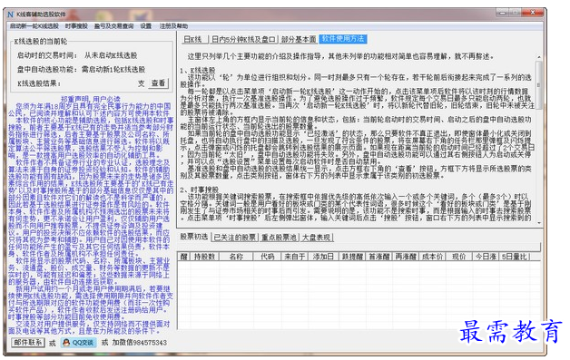The image size is (570, 360).
Task: Sort by the 代码 column header
Action: click(267, 257)
